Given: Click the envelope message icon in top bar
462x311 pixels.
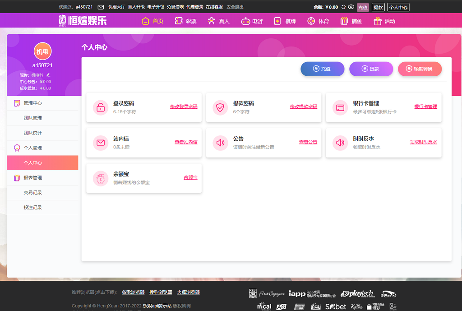Looking at the screenshot, I should pos(100,7).
